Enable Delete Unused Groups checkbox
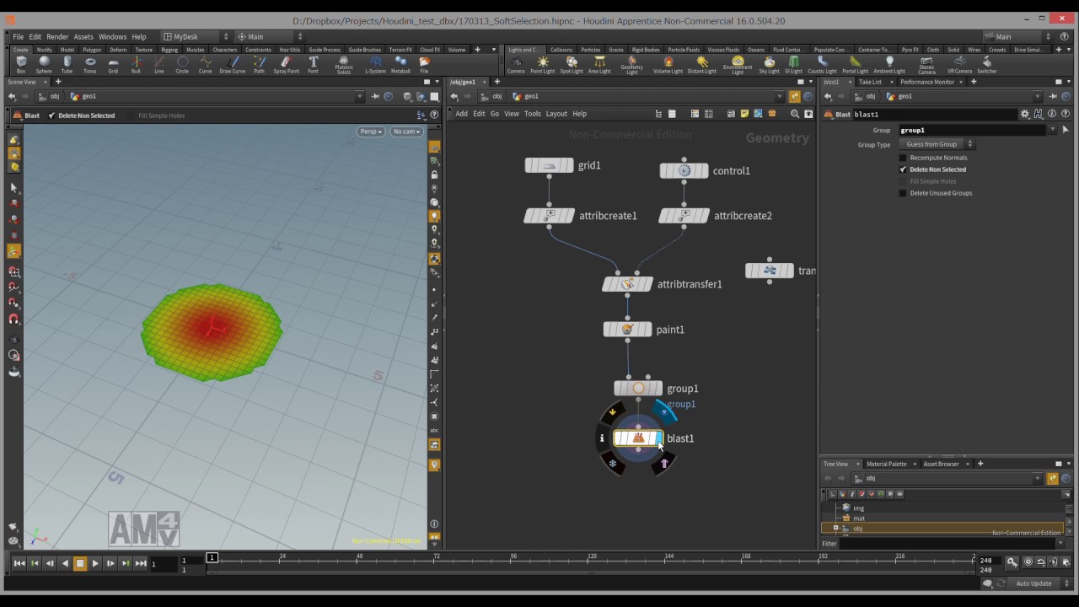Viewport: 1079px width, 607px height. (903, 193)
